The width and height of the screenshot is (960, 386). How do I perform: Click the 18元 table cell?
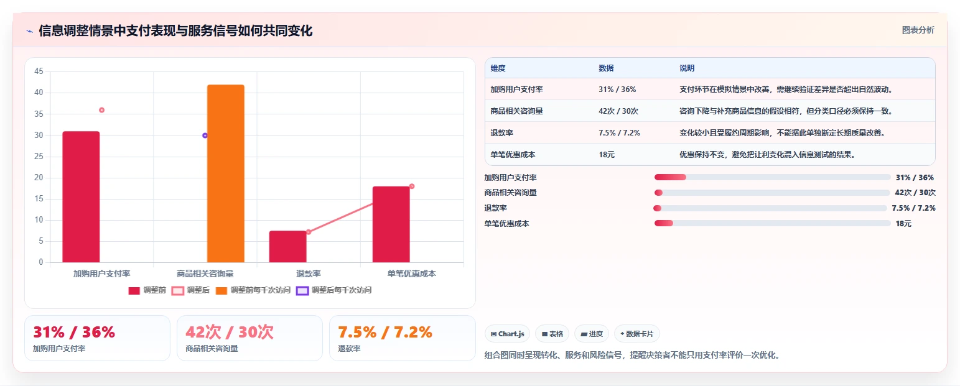coord(607,155)
